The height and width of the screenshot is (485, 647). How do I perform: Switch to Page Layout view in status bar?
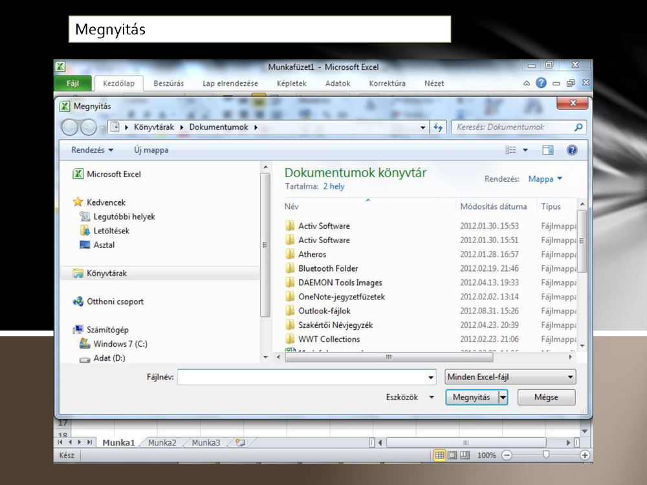(452, 455)
